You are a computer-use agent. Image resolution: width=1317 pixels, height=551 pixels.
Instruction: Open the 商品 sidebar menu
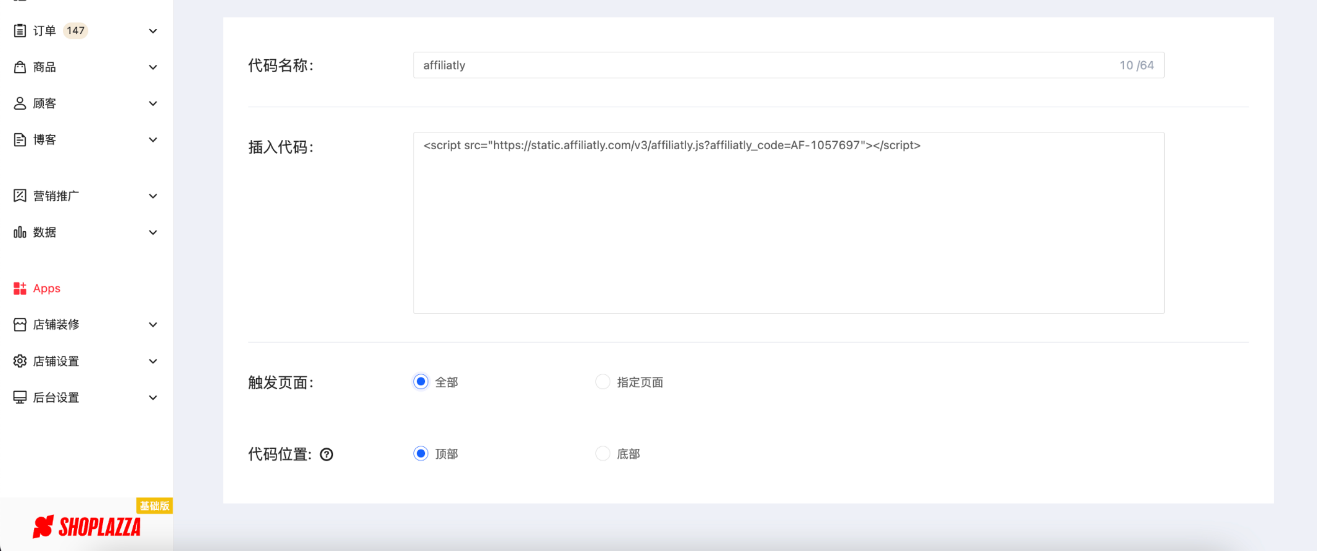coord(85,67)
